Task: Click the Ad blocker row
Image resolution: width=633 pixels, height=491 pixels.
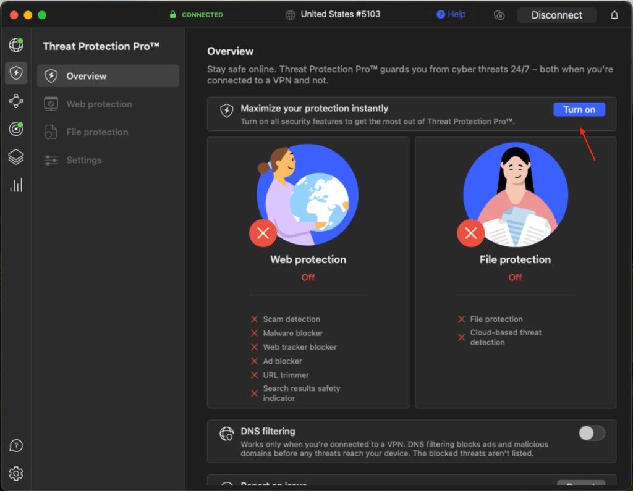Action: pyautogui.click(x=276, y=361)
